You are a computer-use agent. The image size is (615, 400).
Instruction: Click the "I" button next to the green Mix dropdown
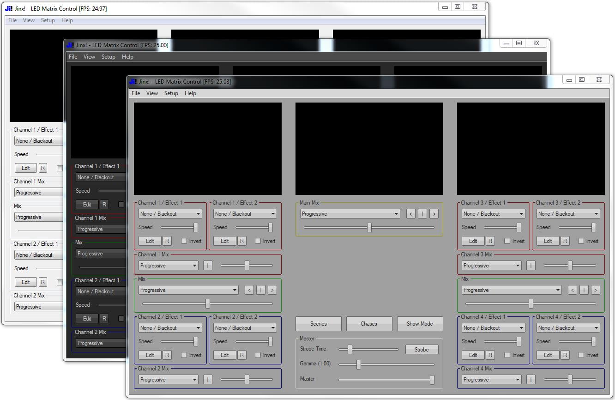[261, 290]
